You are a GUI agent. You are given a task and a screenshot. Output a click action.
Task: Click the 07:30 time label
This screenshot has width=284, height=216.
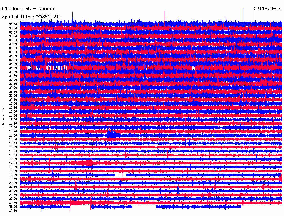(x=13, y=84)
